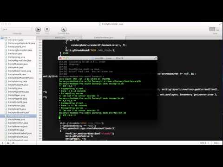Click the renderglobal.renderAllRenderLists code line
The width and height of the screenshot is (223, 167).
coord(99,45)
